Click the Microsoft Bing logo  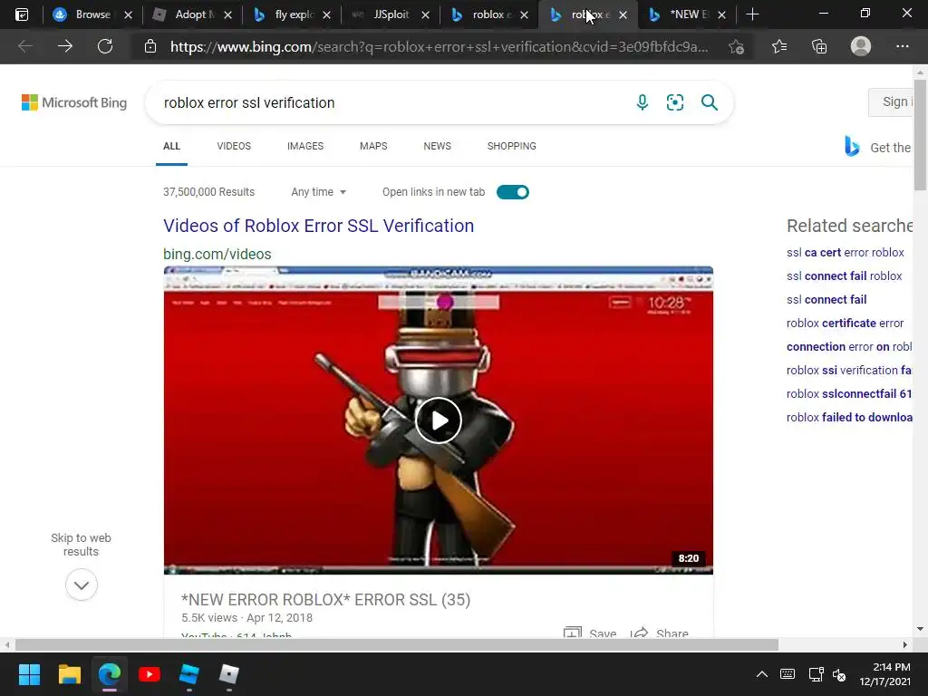[x=74, y=102]
